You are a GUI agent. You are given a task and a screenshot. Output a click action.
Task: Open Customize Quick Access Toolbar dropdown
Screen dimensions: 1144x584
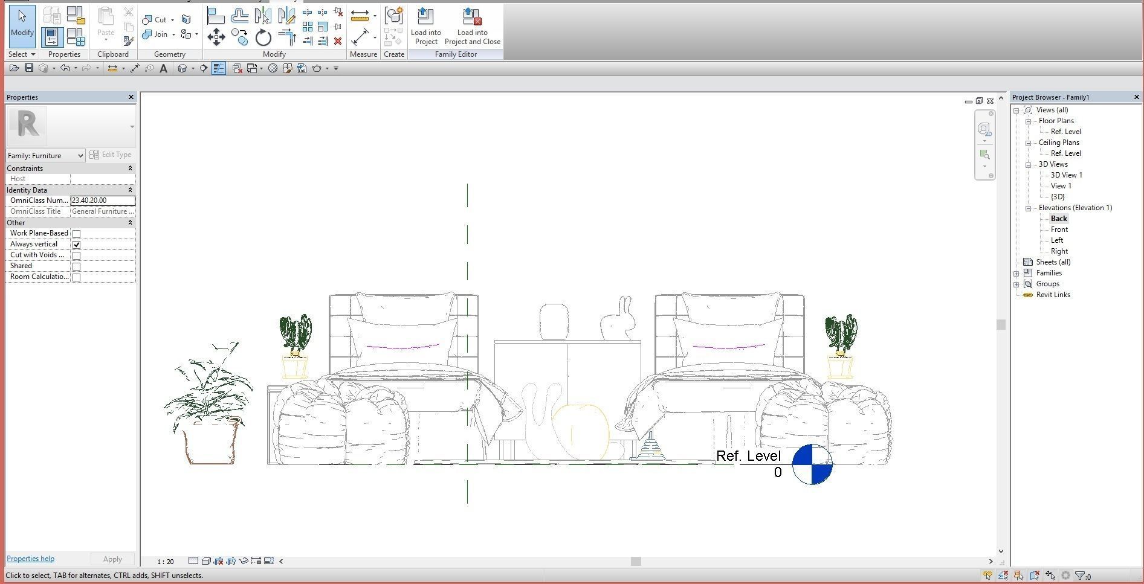click(x=336, y=68)
